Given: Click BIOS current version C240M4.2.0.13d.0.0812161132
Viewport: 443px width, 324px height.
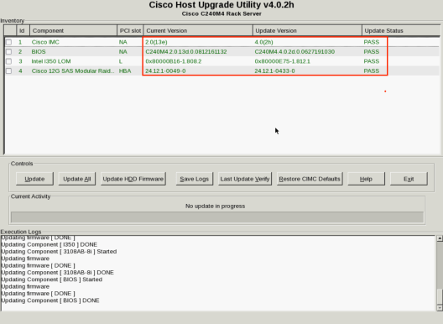Looking at the screenshot, I should tap(186, 52).
